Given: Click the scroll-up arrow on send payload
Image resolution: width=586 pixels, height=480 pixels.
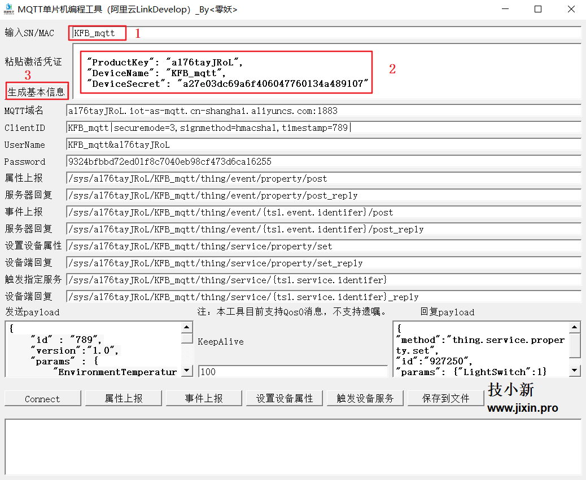Looking at the screenshot, I should click(187, 326).
